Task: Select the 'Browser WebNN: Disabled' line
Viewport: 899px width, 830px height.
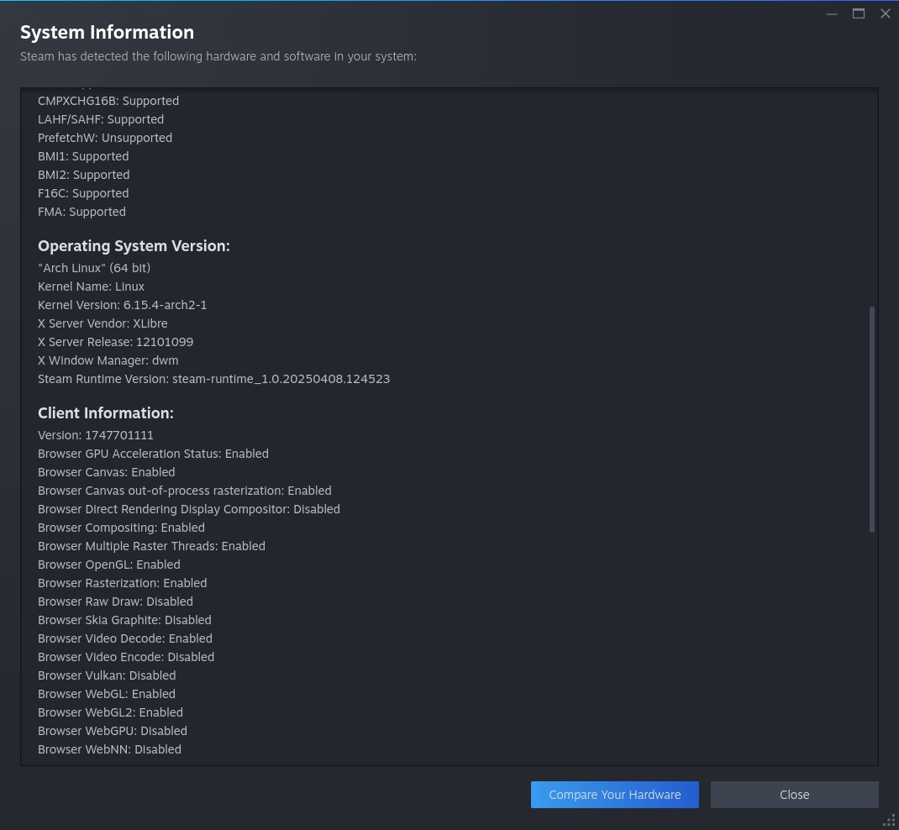Action: coord(109,749)
